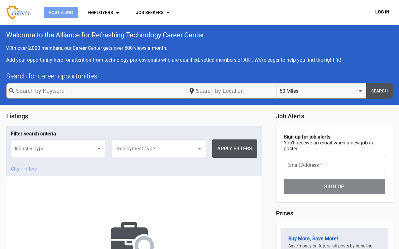Click the location pin icon
Viewport: 399px width, 249px height.
192,91
